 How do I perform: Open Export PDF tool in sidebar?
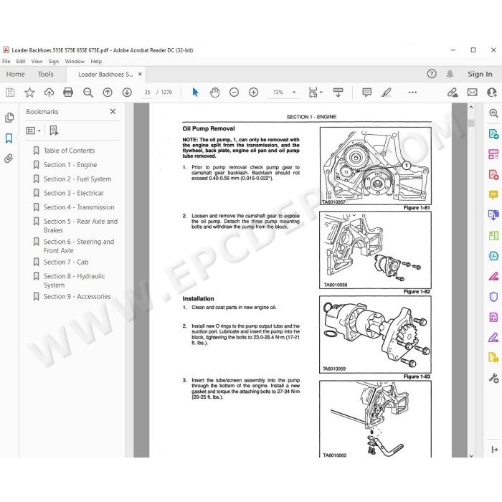493,133
